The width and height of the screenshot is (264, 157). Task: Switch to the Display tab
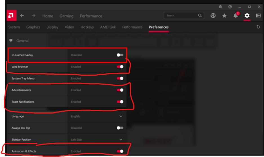tap(52, 27)
